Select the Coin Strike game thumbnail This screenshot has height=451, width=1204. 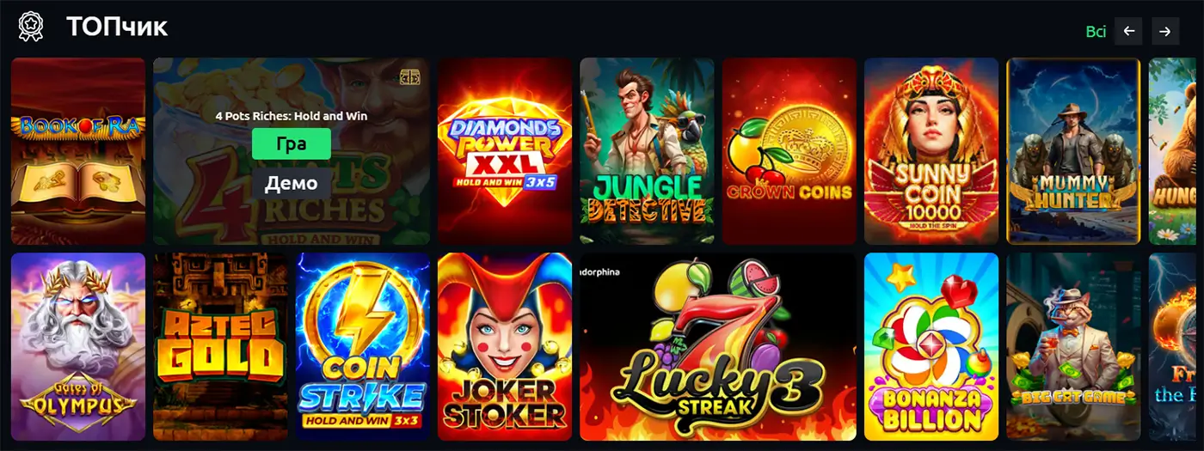pos(363,346)
